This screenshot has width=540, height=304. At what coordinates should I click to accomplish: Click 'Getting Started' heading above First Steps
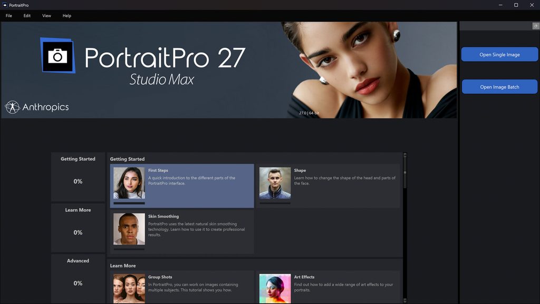tap(127, 159)
